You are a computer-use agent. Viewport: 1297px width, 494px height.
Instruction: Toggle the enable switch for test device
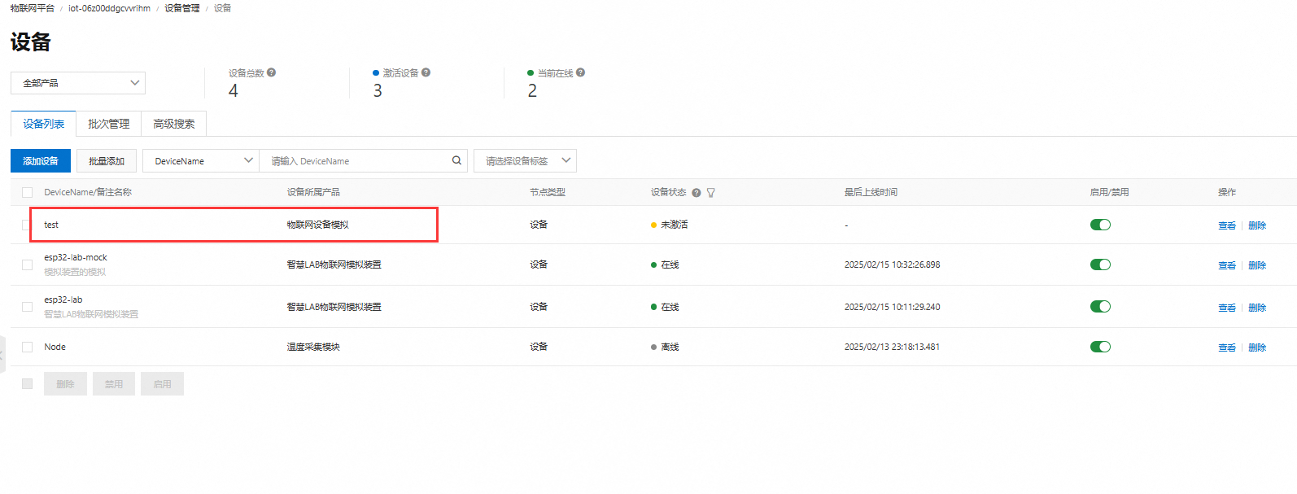[1100, 225]
